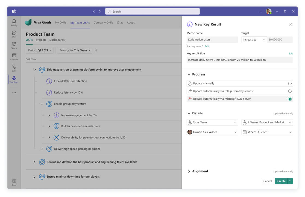Open the Increase to target dropdown

click(254, 40)
